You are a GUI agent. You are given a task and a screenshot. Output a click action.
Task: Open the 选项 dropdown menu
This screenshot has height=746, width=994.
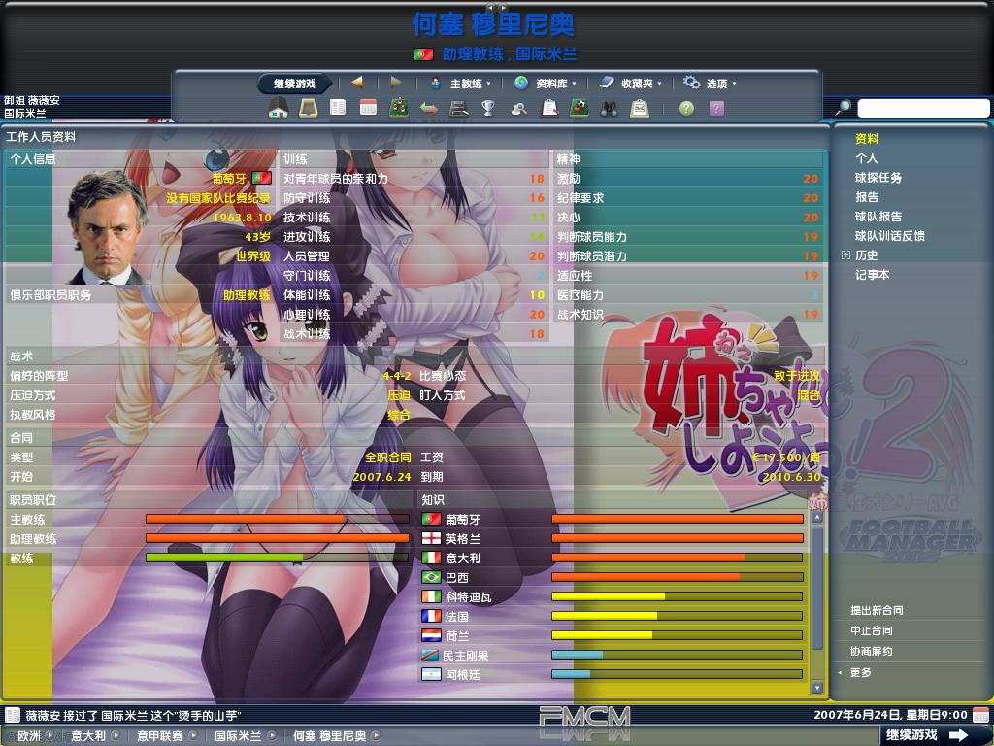point(721,84)
